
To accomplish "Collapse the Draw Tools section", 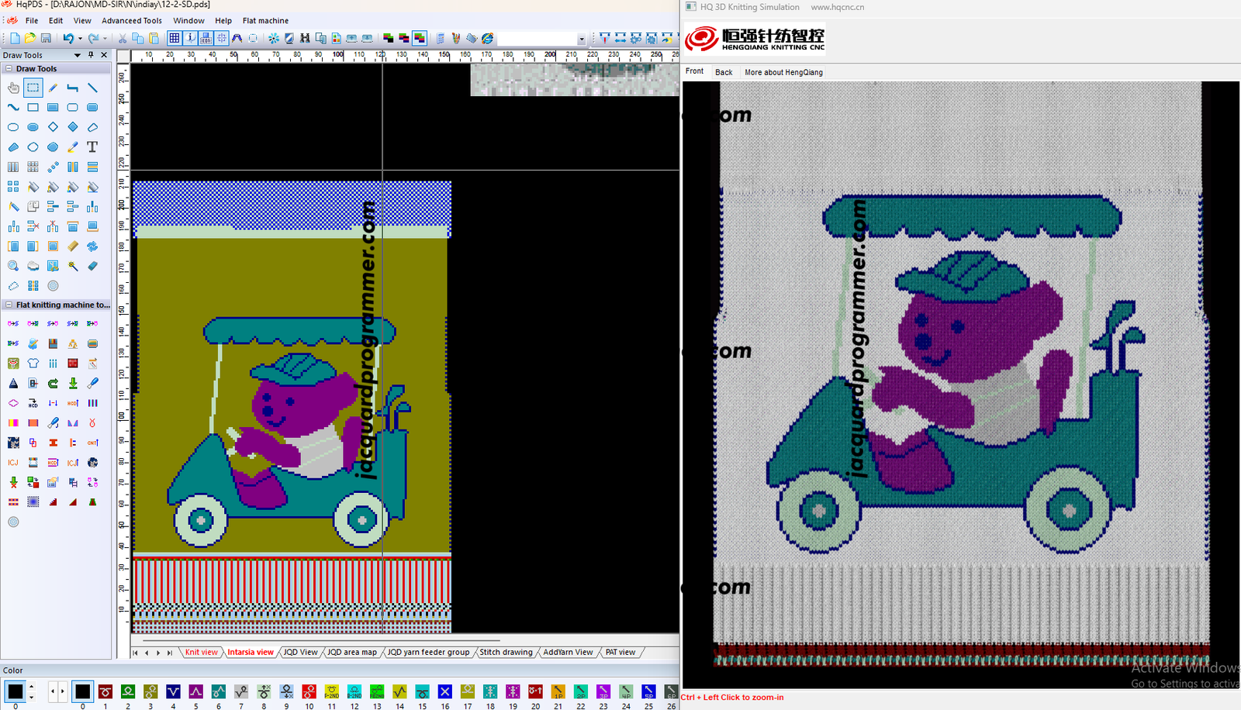I will click(x=9, y=69).
